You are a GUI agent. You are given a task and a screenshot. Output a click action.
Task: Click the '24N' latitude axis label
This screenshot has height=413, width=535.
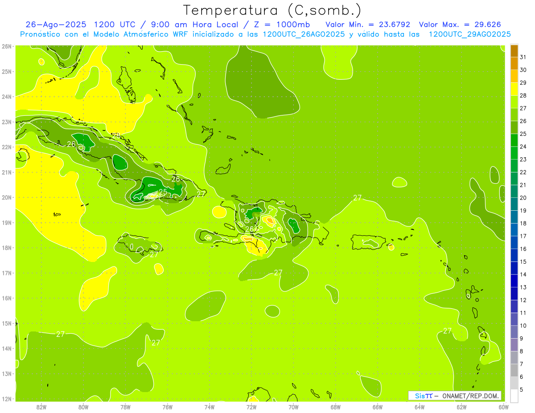pyautogui.click(x=7, y=97)
